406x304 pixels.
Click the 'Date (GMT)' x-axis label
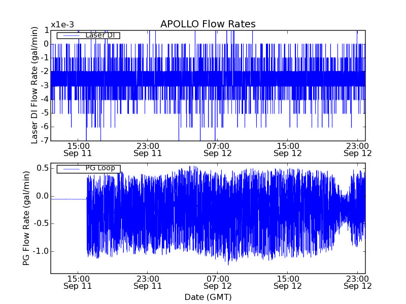[x=208, y=297]
